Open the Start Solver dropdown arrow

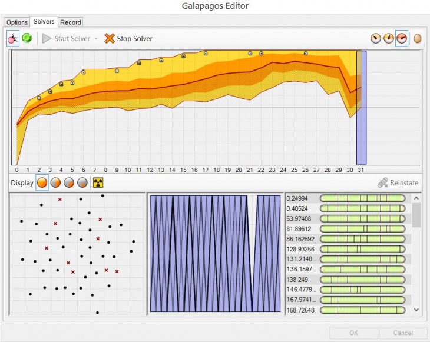[96, 39]
